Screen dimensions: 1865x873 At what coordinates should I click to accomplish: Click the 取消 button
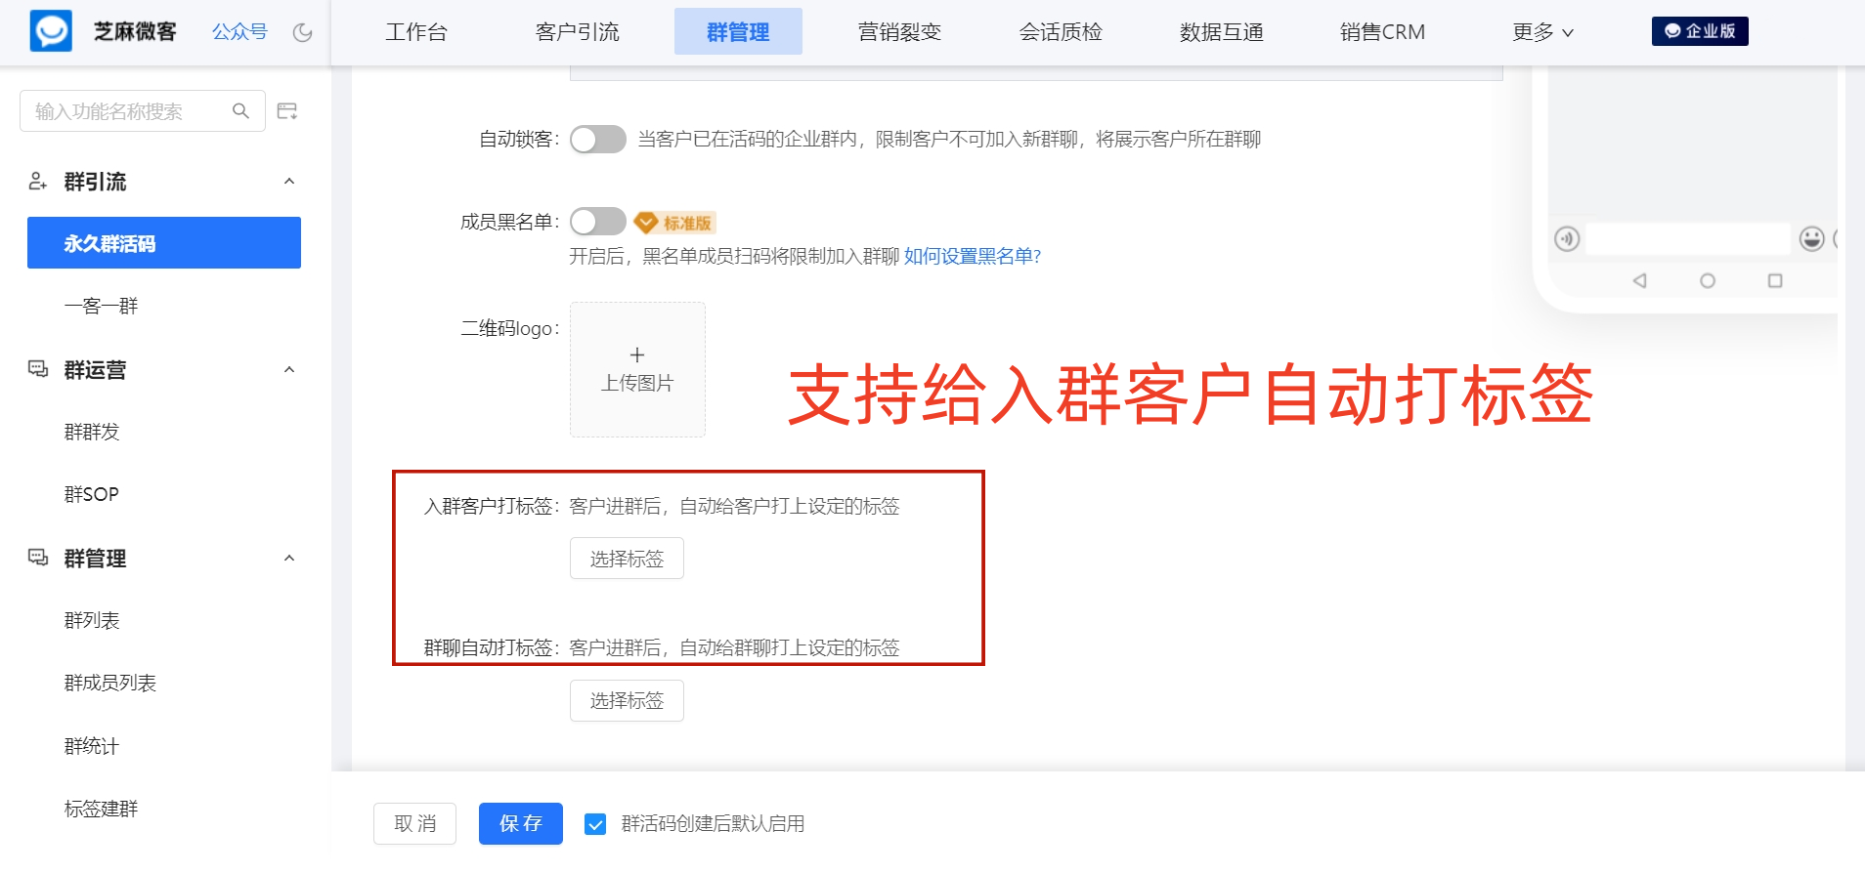[414, 823]
